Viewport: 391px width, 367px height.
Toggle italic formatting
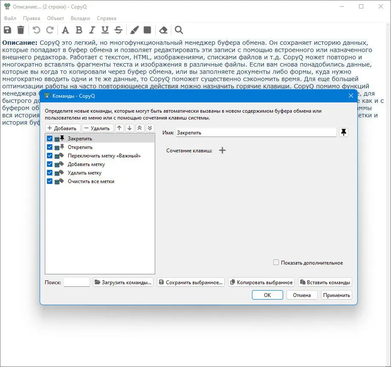(92, 30)
